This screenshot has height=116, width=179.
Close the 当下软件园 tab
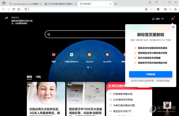click(x=75, y=4)
